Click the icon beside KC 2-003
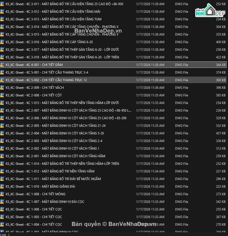The width and height of the screenshot is (228, 236). [x=2, y=141]
